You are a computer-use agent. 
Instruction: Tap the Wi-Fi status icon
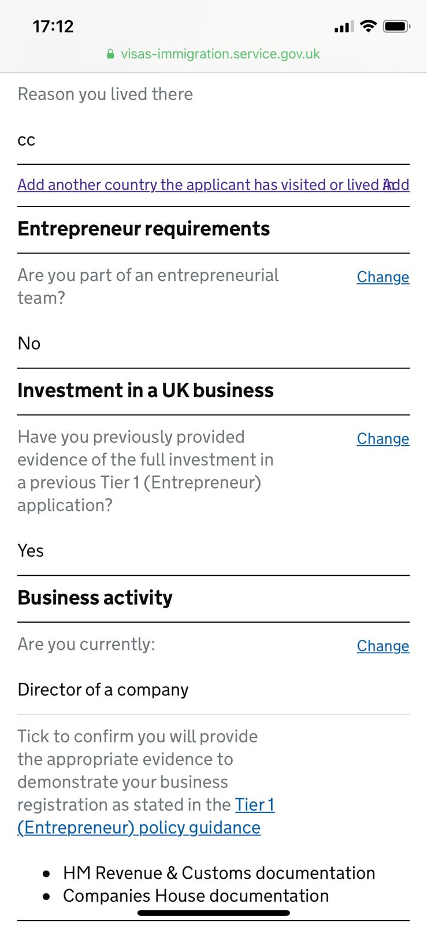[367, 27]
